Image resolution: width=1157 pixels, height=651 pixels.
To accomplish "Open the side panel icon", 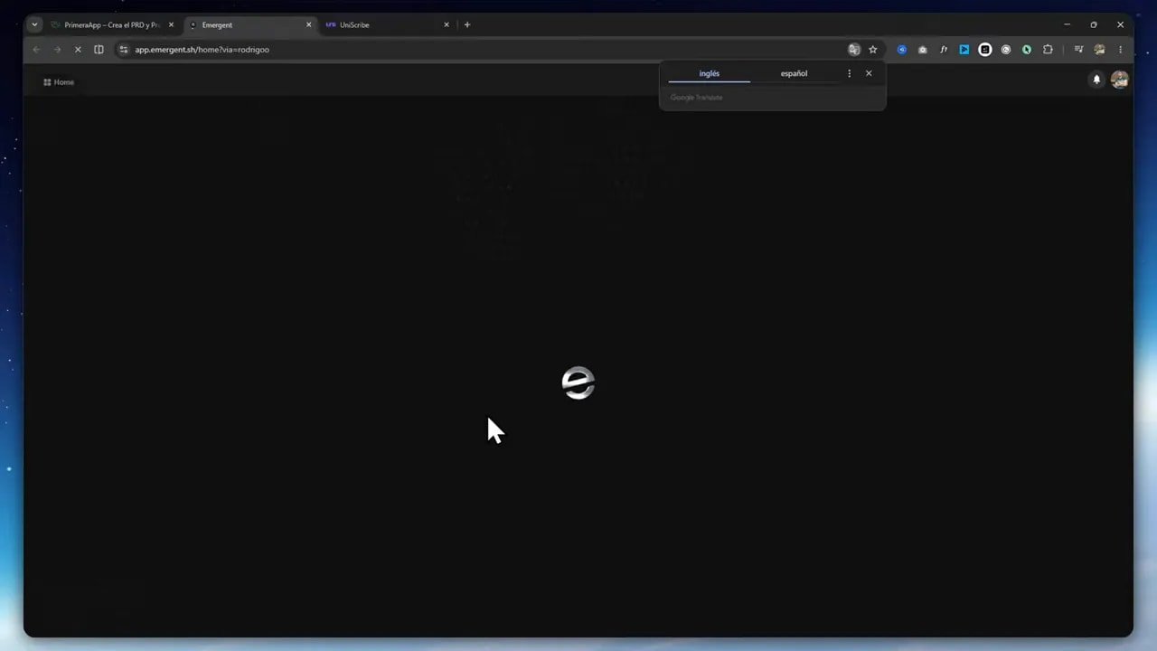I will tap(99, 50).
